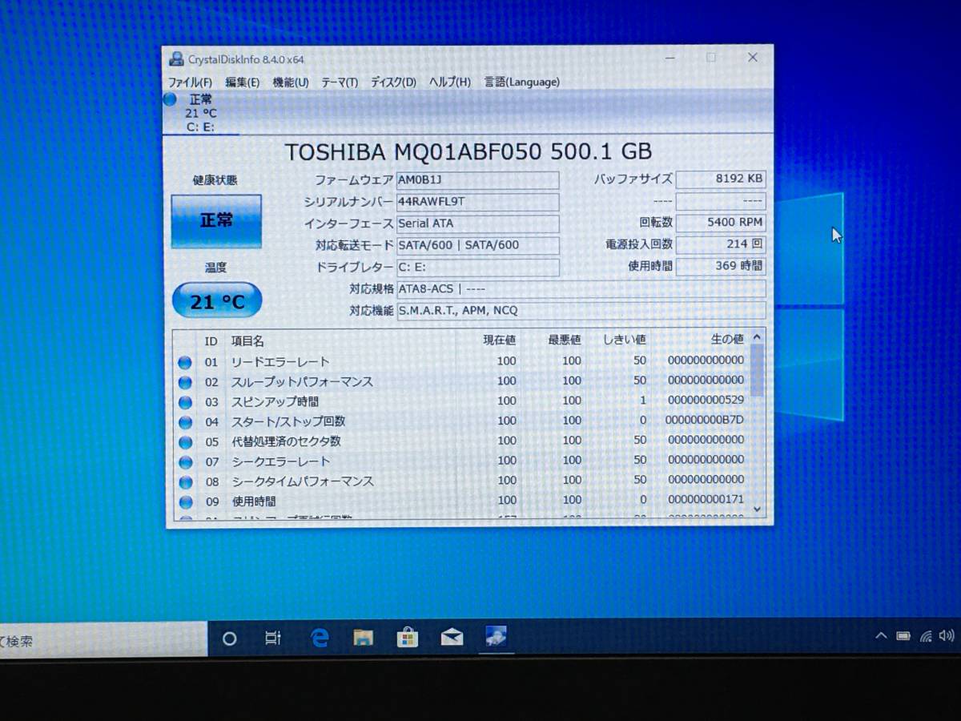Click the blue dot for スタート/ストップ回数
Image resolution: width=961 pixels, height=721 pixels.
tap(185, 421)
